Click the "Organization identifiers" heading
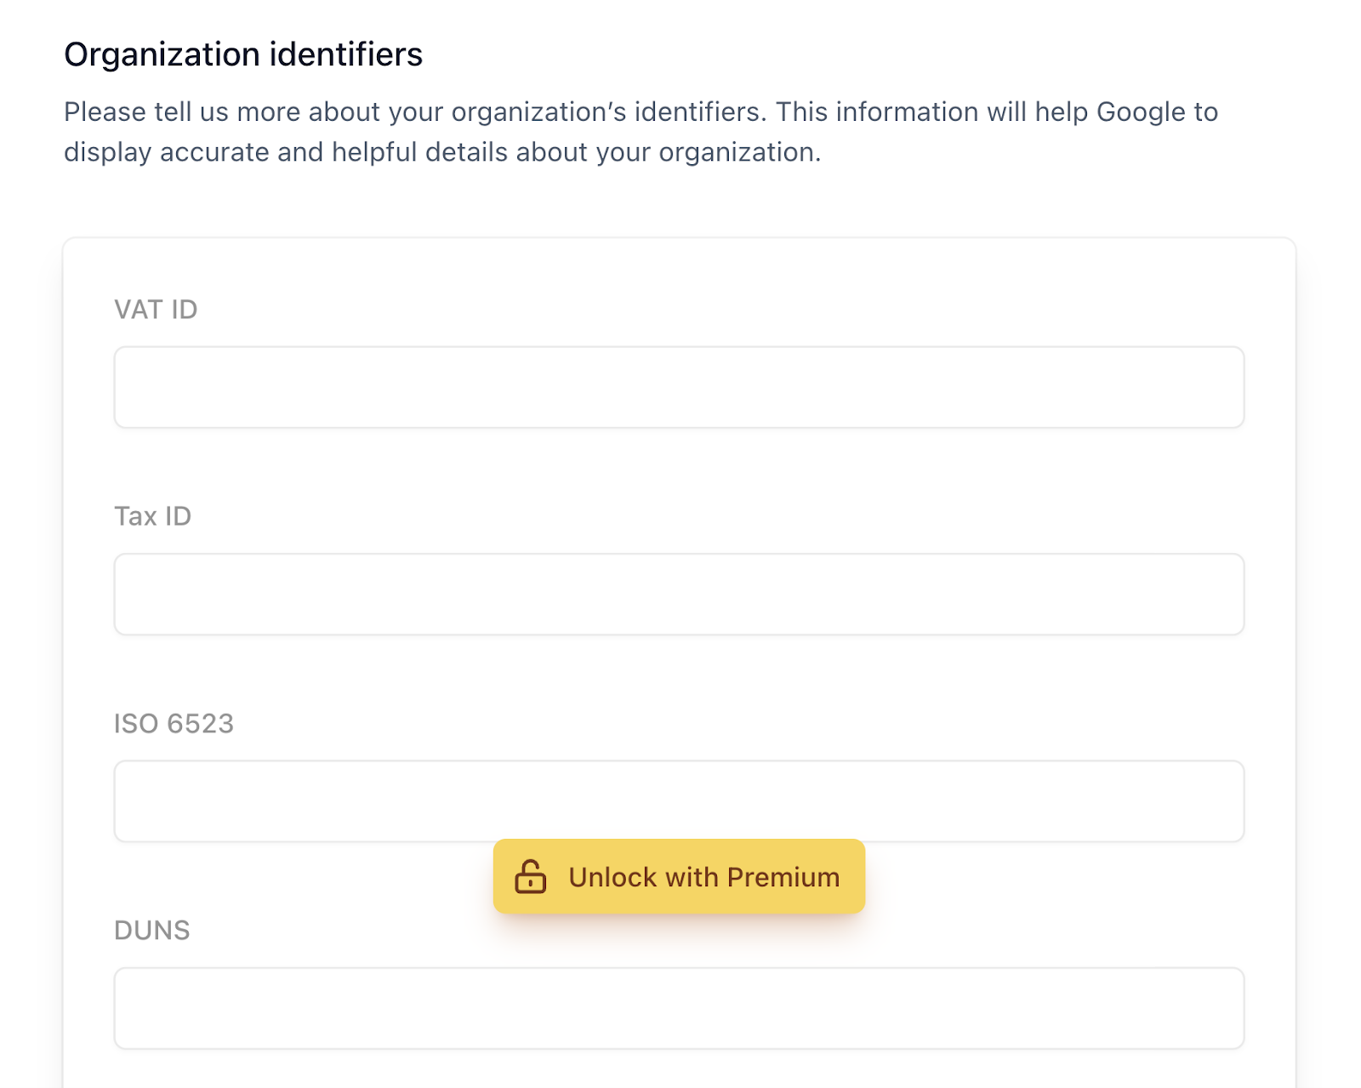Image resolution: width=1361 pixels, height=1088 pixels. [x=243, y=53]
